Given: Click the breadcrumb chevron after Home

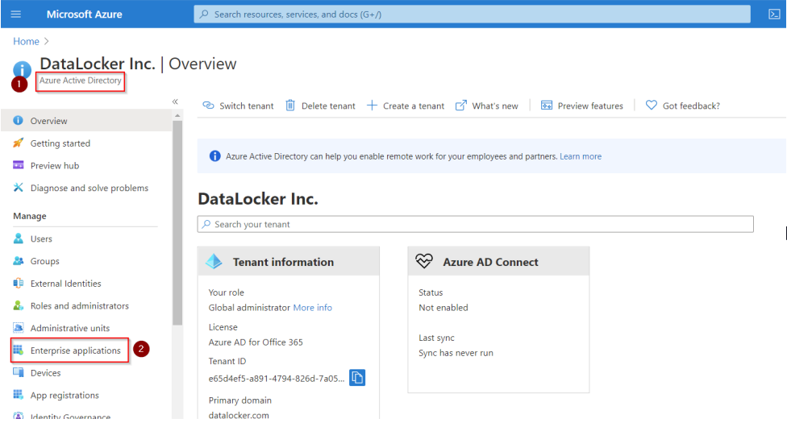Looking at the screenshot, I should (47, 41).
